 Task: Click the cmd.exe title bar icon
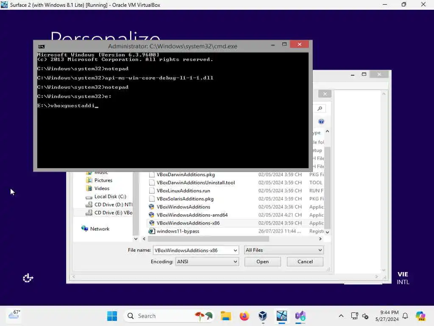tap(42, 46)
